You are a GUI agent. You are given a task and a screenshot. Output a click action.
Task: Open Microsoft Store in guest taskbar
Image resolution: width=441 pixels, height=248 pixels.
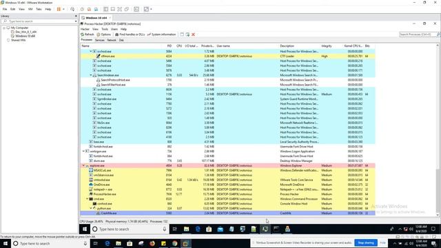(209, 229)
